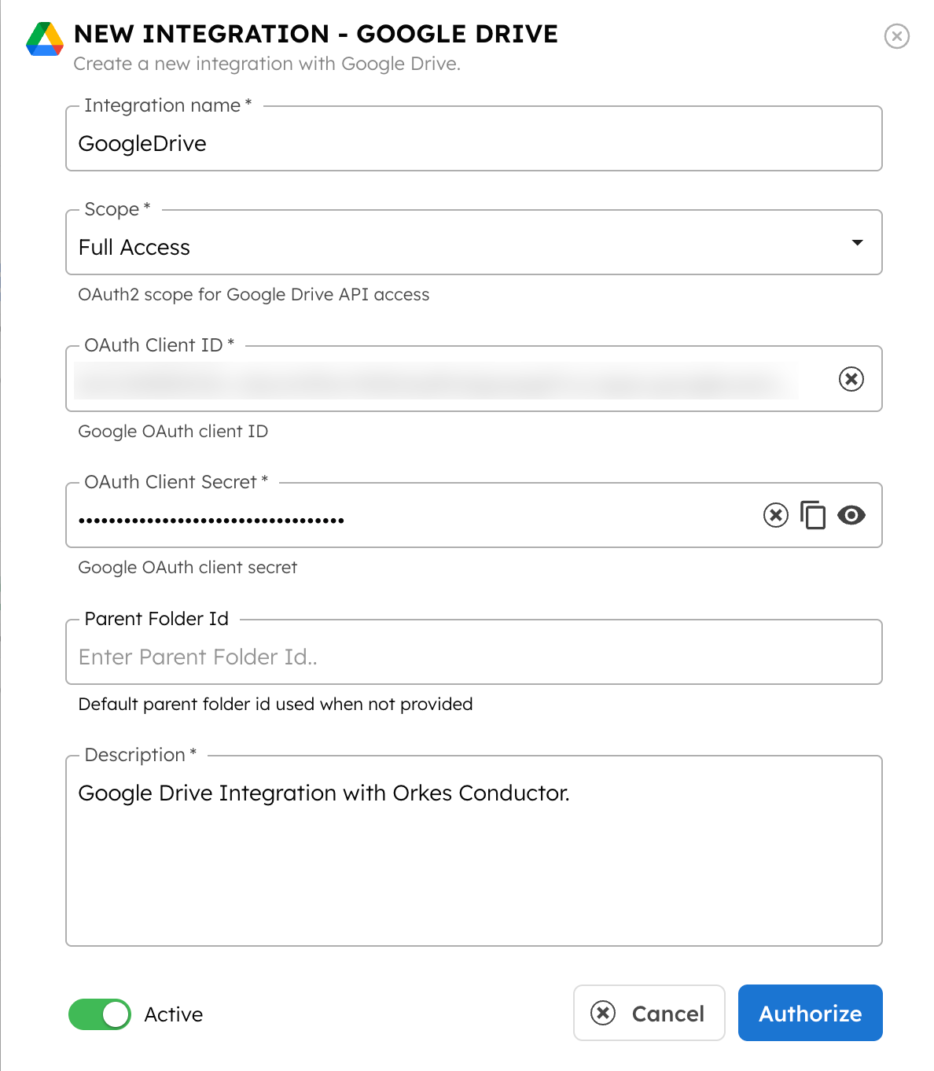The height and width of the screenshot is (1071, 934).
Task: Click the 'Create a new integration with Google Drive.' subtitle
Action: (267, 64)
